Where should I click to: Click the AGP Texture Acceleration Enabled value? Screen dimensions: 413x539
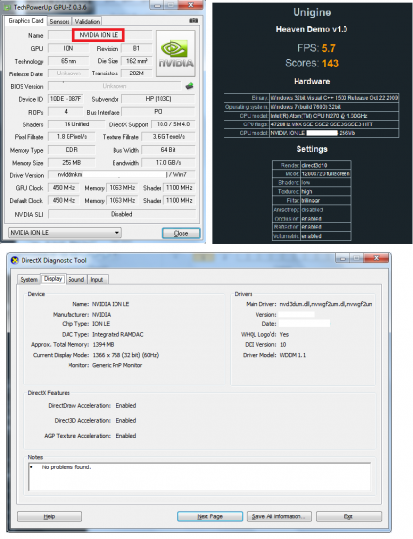(126, 436)
